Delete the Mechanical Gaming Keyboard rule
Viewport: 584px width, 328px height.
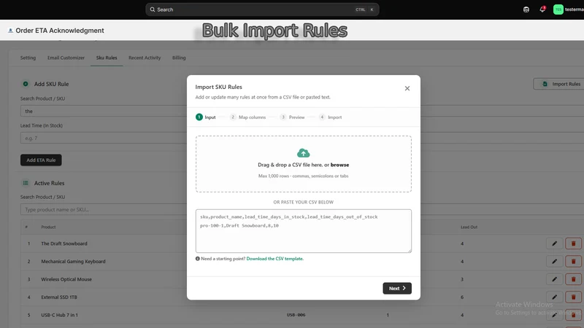point(573,262)
